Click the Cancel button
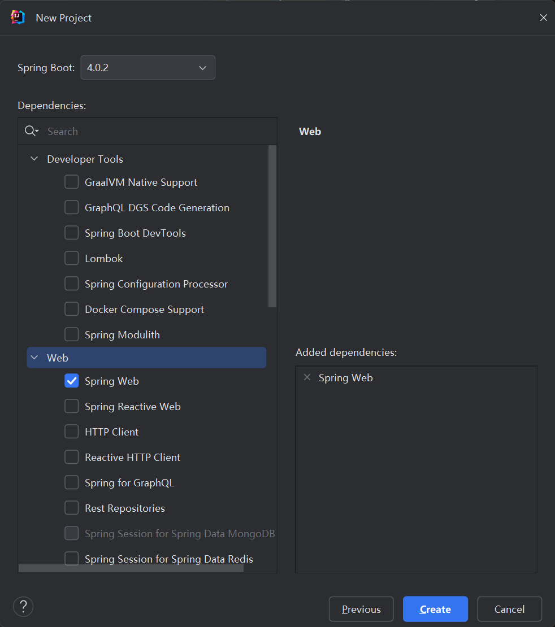The height and width of the screenshot is (627, 555). tap(509, 609)
